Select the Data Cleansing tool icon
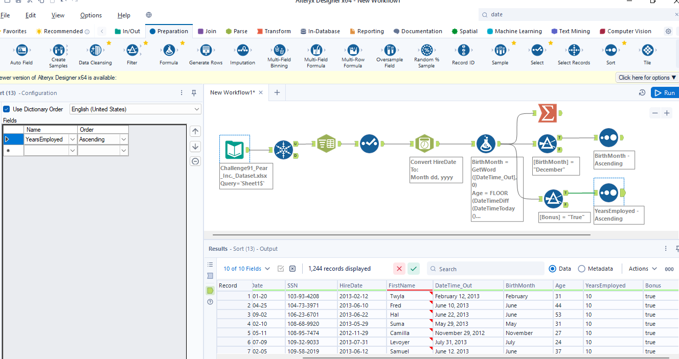Viewport: 679px width, 359px height. [95, 51]
